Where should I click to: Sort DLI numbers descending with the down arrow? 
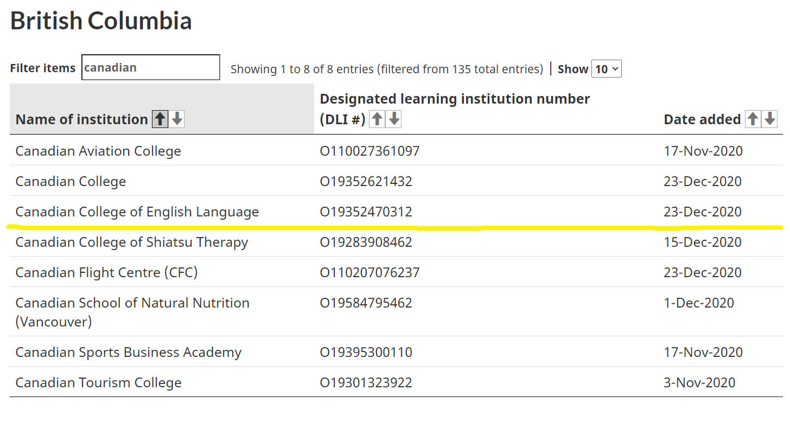tap(394, 119)
